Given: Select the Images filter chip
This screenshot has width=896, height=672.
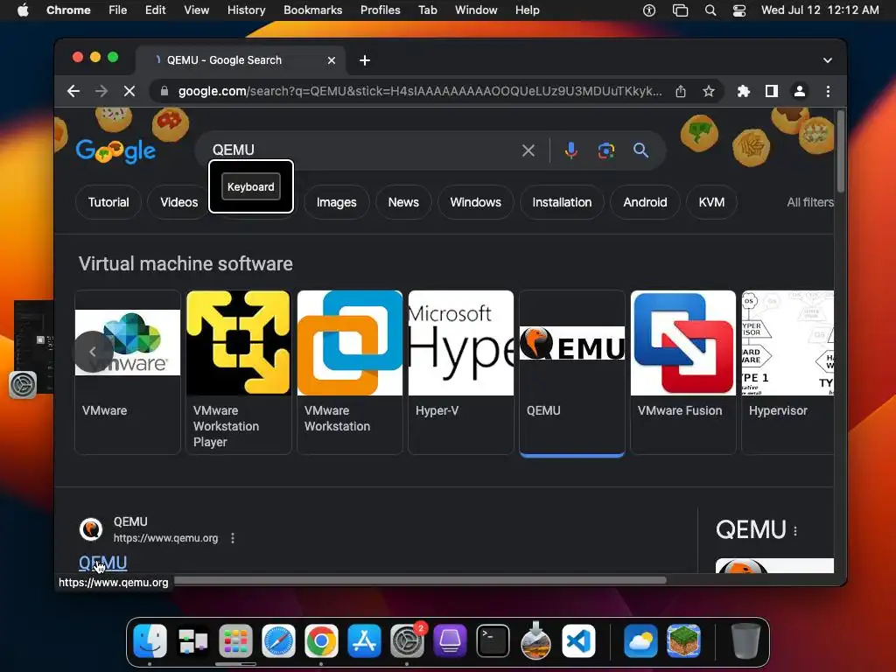Looking at the screenshot, I should tap(336, 202).
